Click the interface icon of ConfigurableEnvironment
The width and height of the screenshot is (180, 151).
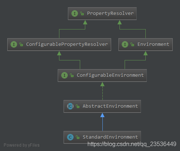tap(64, 75)
